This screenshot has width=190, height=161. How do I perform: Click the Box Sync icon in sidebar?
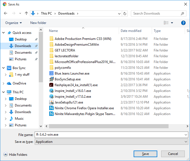pos(9,68)
